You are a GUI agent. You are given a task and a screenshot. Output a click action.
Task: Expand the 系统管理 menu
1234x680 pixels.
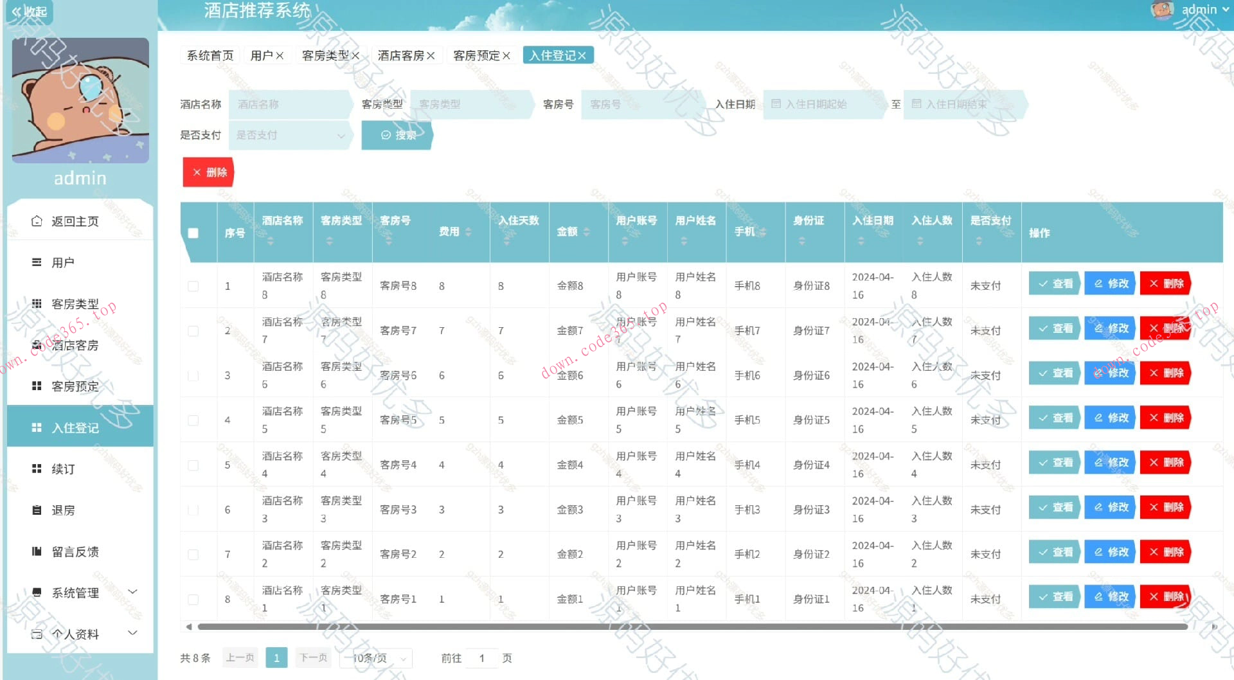point(75,592)
